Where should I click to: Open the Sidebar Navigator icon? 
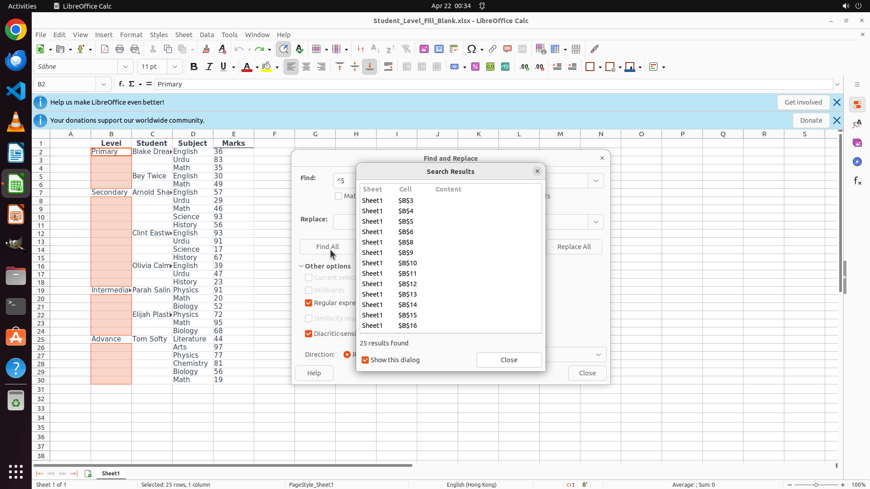pyautogui.click(x=857, y=162)
